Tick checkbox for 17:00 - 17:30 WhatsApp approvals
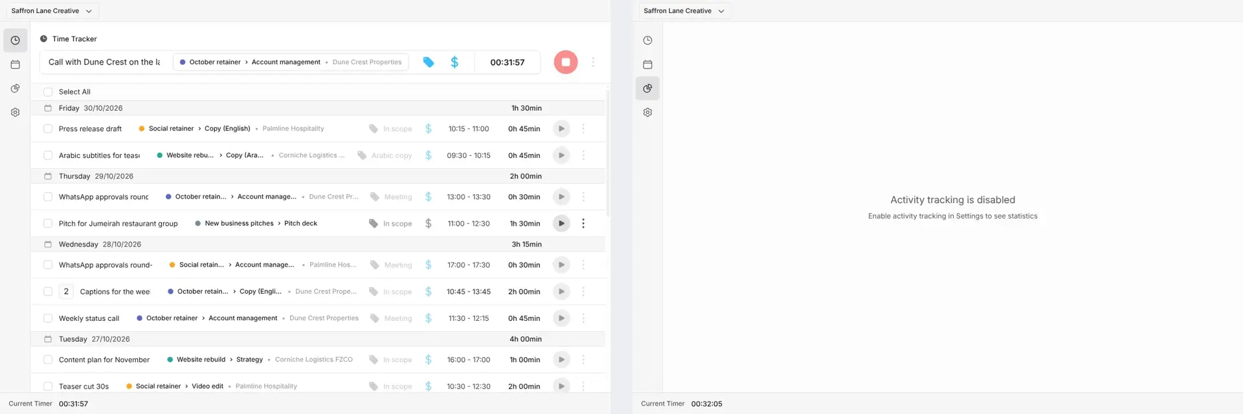The height and width of the screenshot is (414, 1243). (x=48, y=265)
